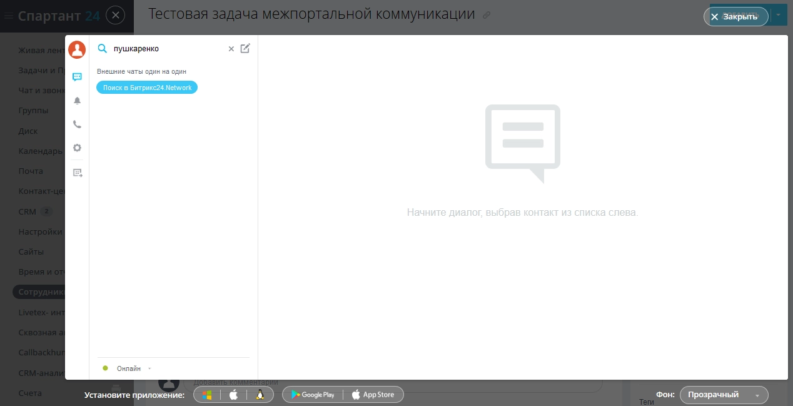Open the chat messages panel icon
This screenshot has width=793, height=406.
pyautogui.click(x=77, y=76)
